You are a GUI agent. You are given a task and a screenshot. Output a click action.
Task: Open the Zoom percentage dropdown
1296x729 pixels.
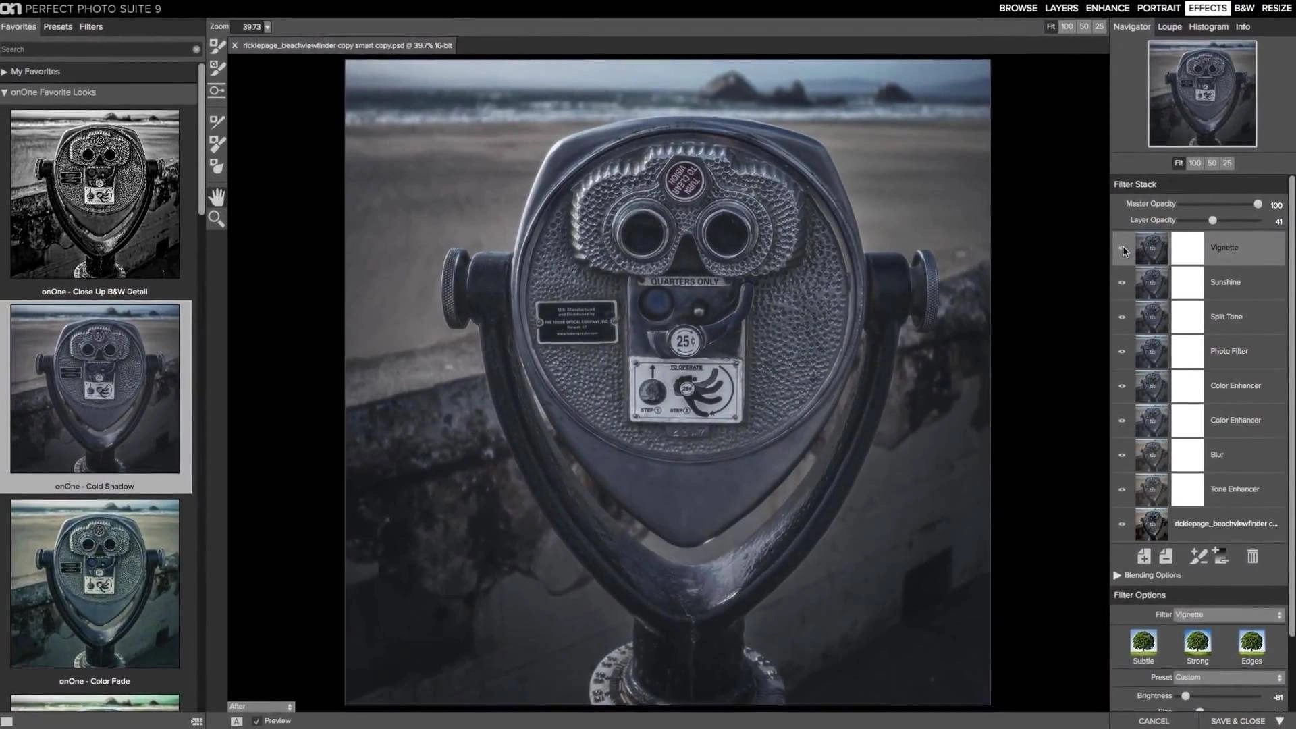267,27
